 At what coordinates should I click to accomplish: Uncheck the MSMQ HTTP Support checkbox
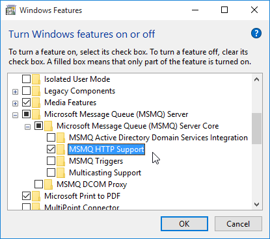(51, 149)
